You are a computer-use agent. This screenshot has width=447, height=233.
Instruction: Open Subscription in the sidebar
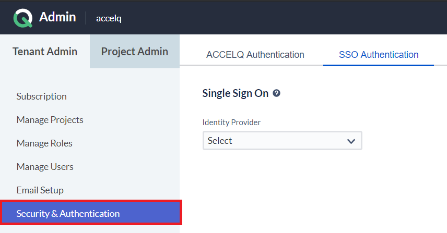[41, 96]
